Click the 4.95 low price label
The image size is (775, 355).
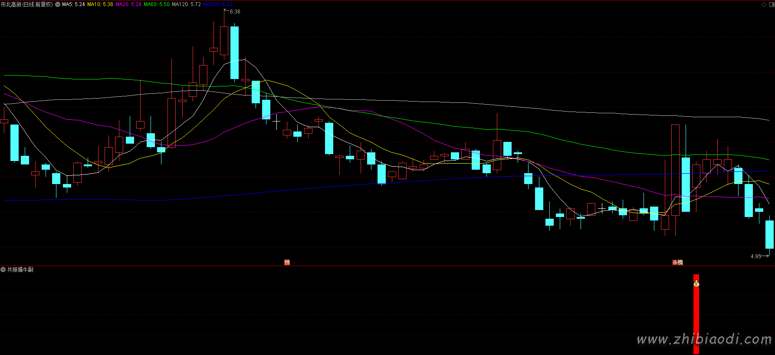(756, 256)
